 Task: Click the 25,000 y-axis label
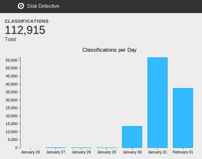pyautogui.click(x=11, y=108)
